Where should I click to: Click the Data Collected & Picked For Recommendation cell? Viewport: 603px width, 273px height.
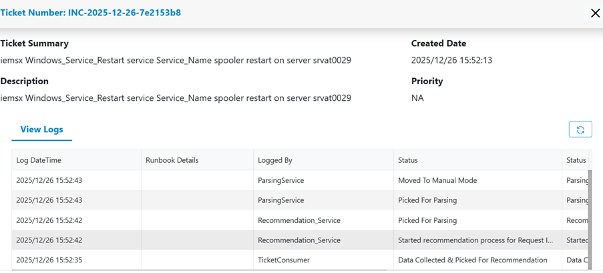472,260
